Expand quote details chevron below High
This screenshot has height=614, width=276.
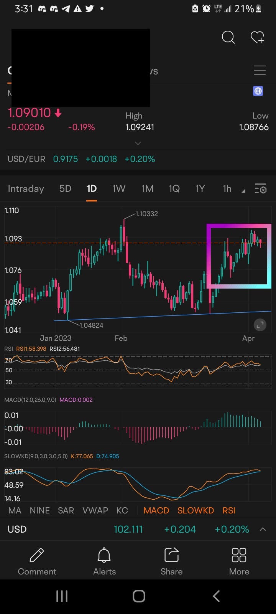138,143
